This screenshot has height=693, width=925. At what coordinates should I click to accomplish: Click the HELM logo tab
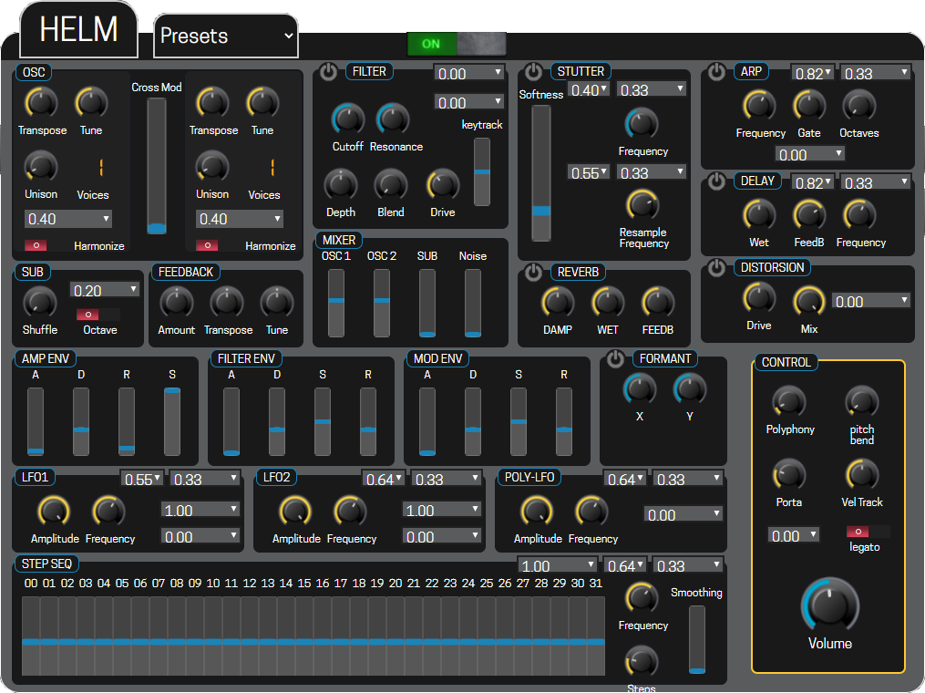[78, 29]
